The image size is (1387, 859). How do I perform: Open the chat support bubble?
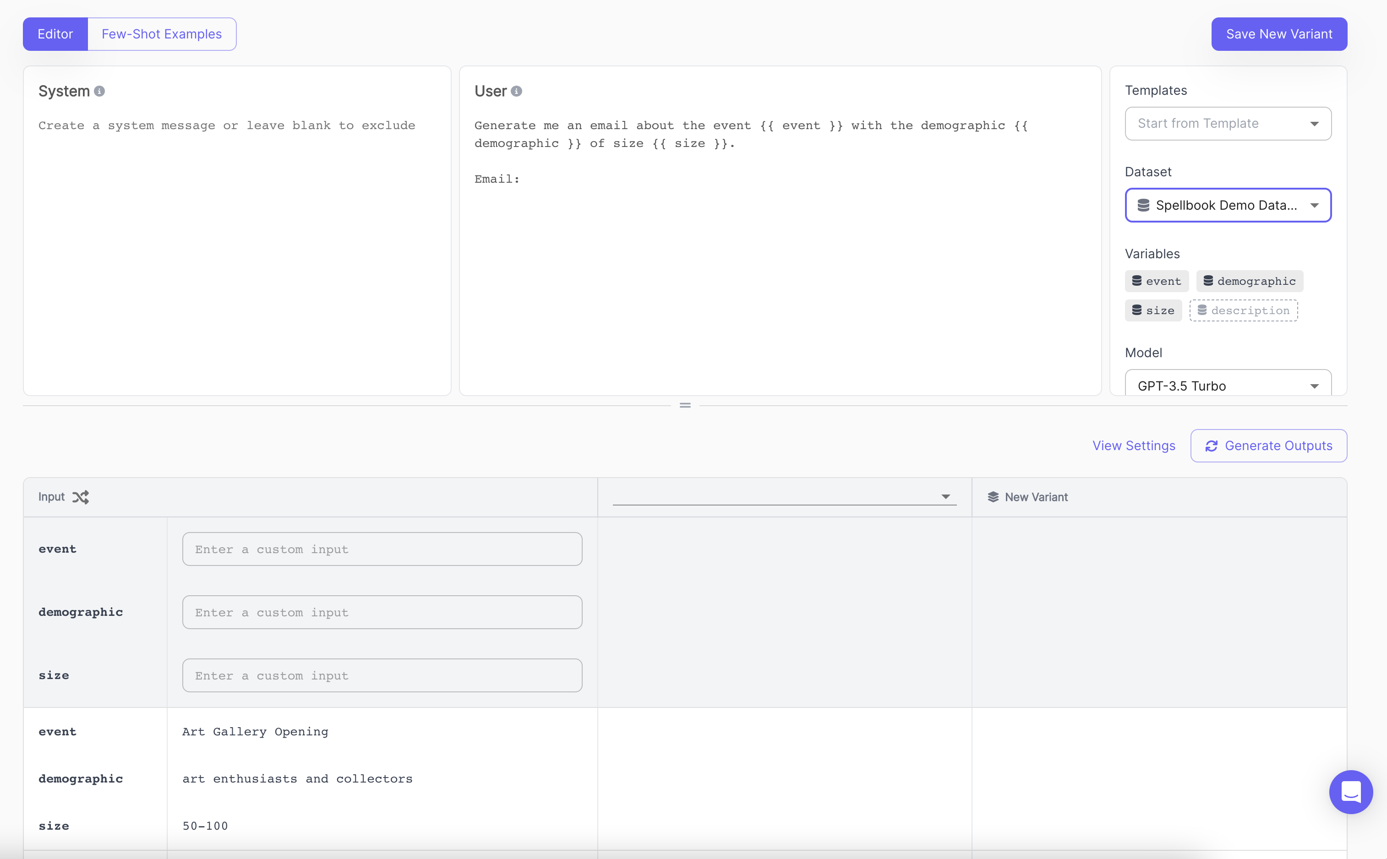click(x=1351, y=792)
